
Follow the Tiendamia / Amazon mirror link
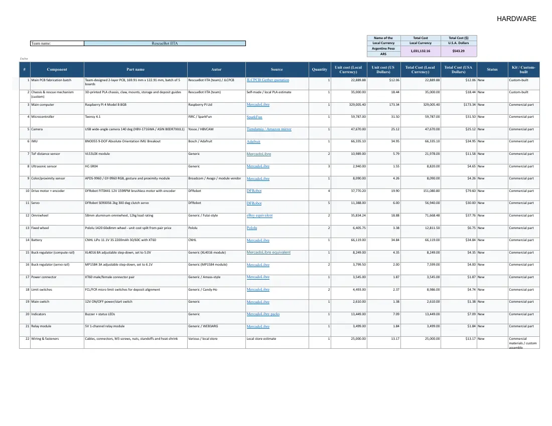[269, 129]
